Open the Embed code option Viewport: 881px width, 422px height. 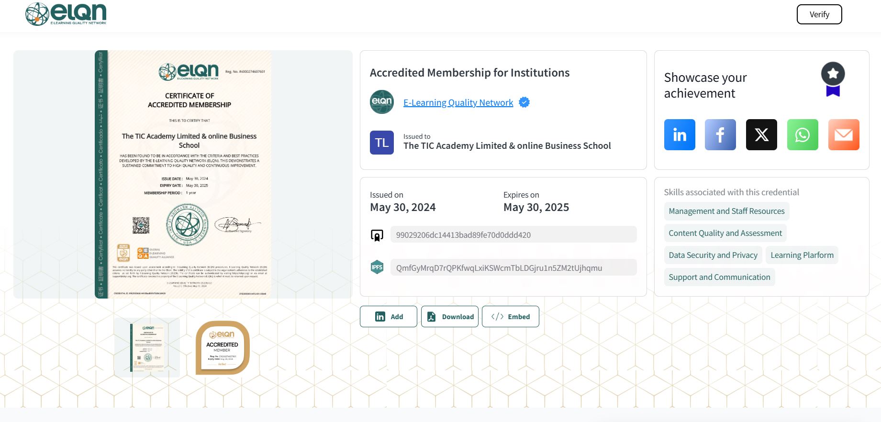pyautogui.click(x=511, y=317)
